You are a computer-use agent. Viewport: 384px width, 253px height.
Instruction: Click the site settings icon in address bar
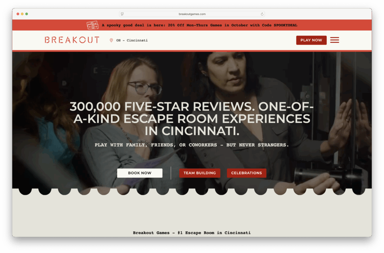tap(122, 14)
